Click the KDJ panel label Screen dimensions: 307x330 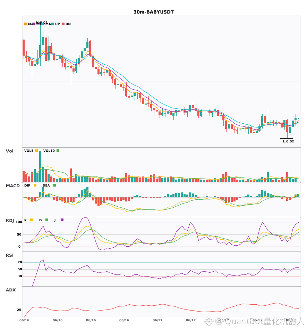coord(10,221)
